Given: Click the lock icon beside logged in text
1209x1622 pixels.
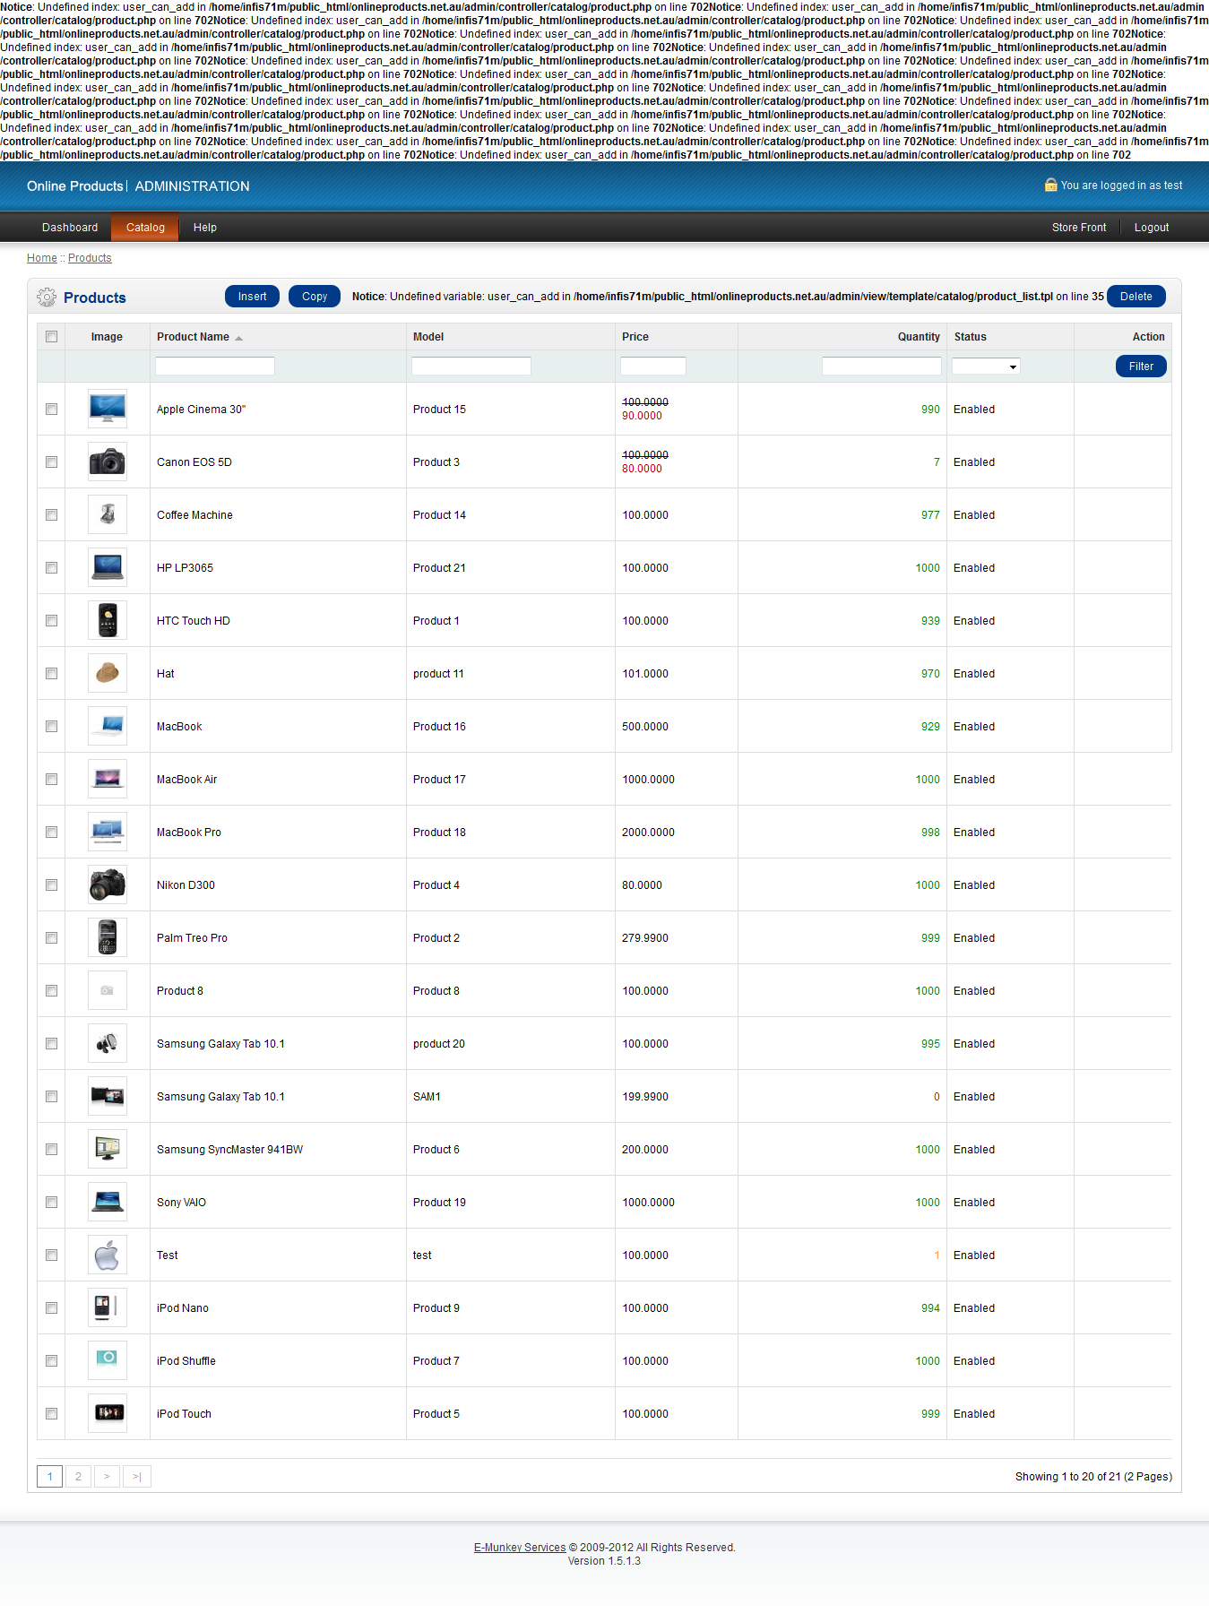Looking at the screenshot, I should 1050,185.
